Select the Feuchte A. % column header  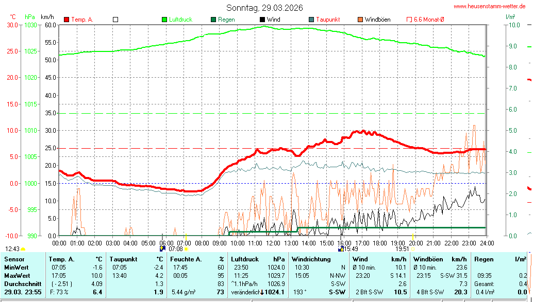197,259
